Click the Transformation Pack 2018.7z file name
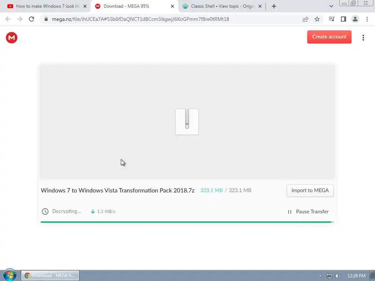The width and height of the screenshot is (375, 281). click(x=118, y=190)
